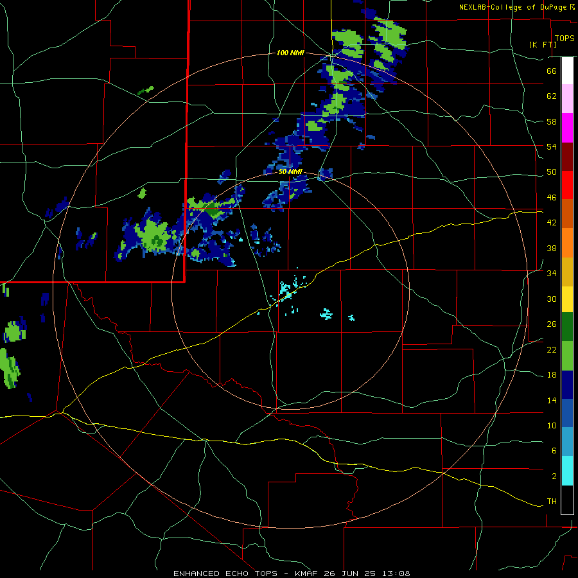Click the '100 NMI' range ring label
Image resolution: width=578 pixels, height=578 pixels.
tap(290, 53)
